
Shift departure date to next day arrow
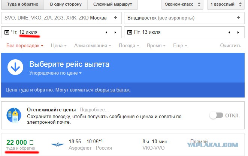115,33
